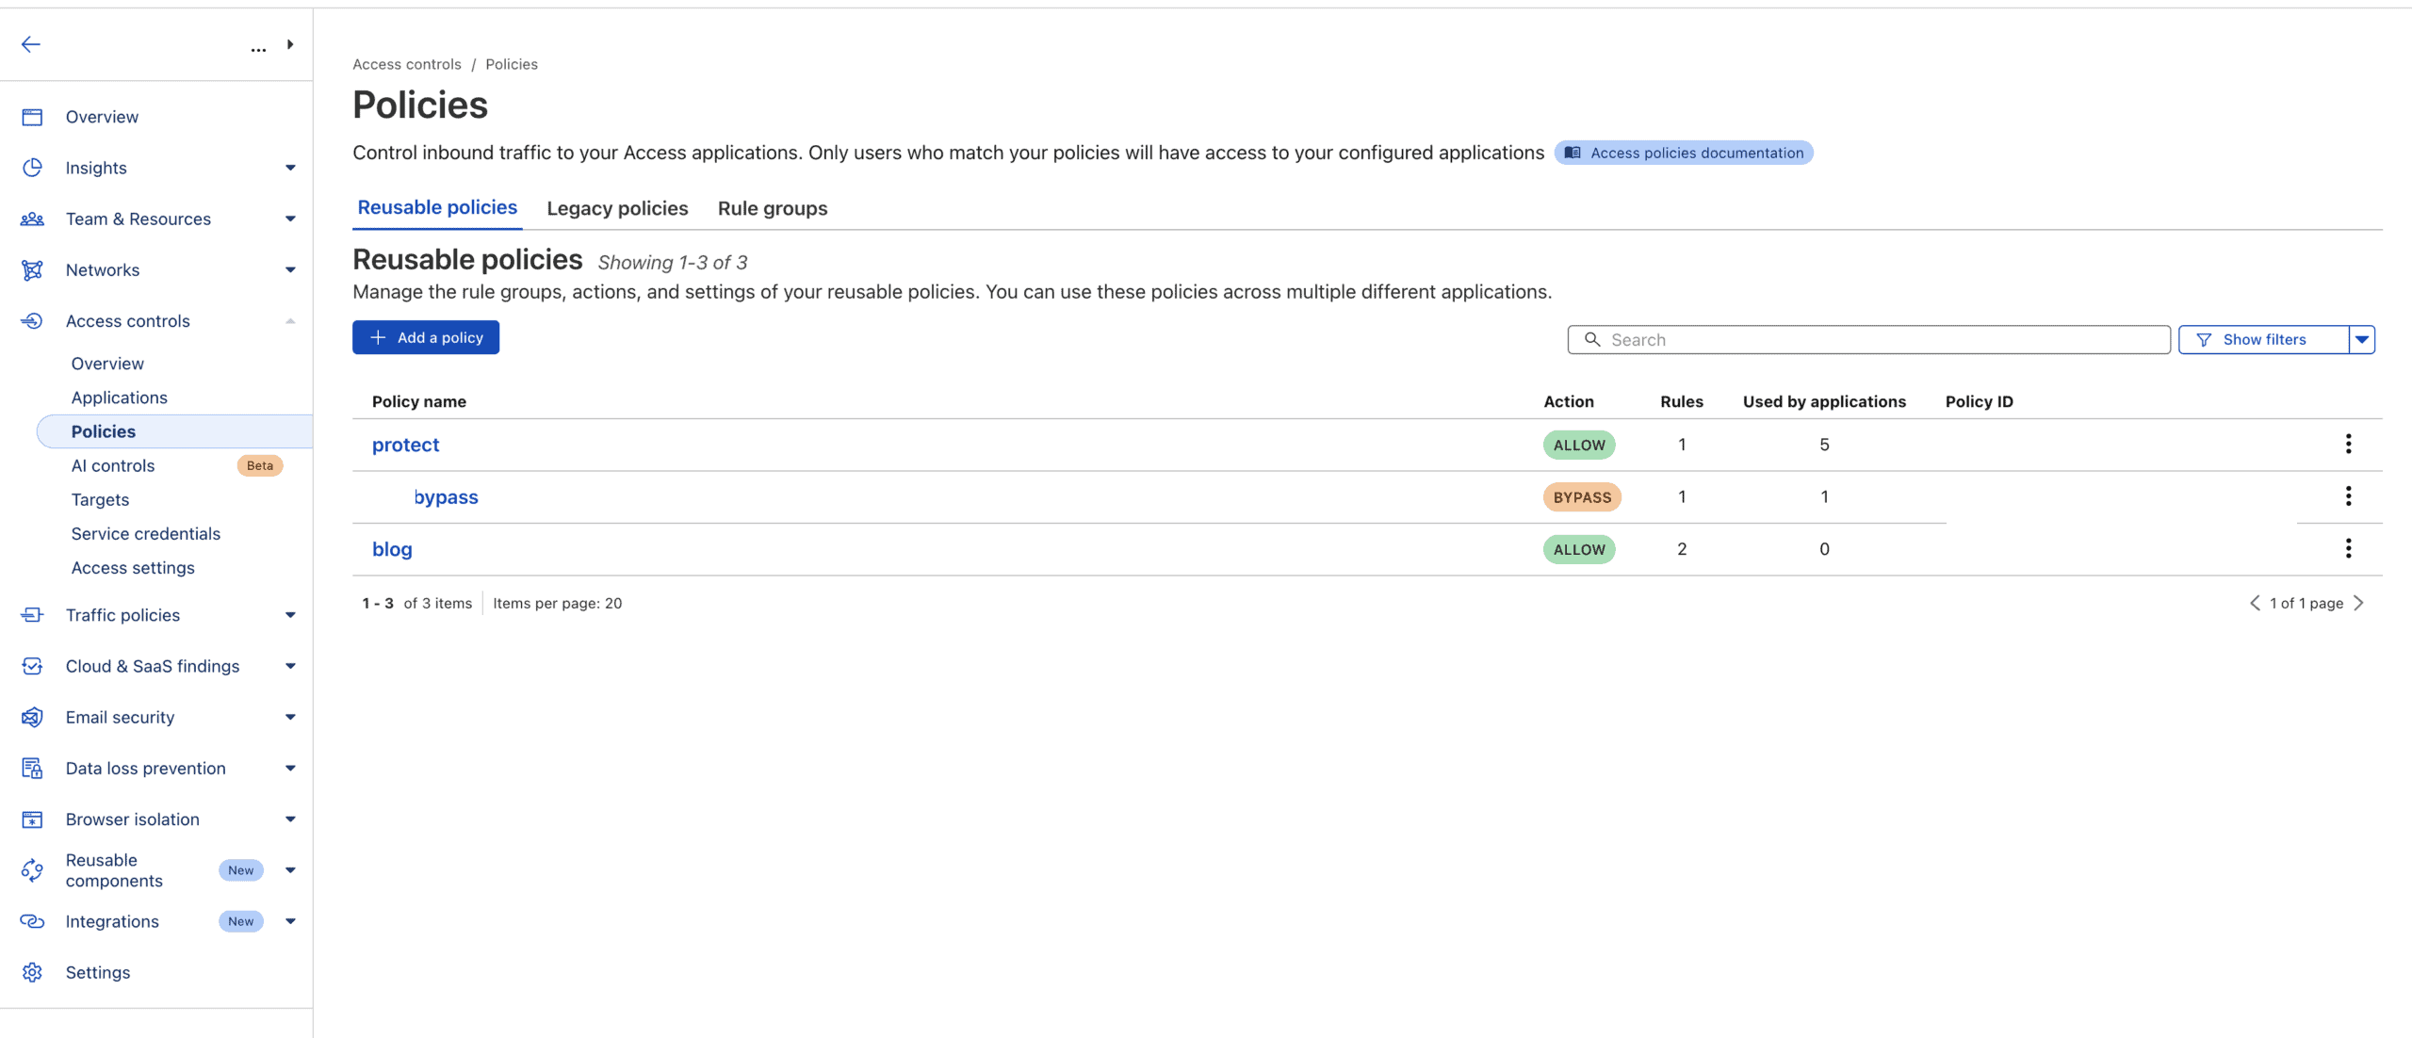
Task: Expand the Data loss prevention section
Action: pyautogui.click(x=290, y=769)
